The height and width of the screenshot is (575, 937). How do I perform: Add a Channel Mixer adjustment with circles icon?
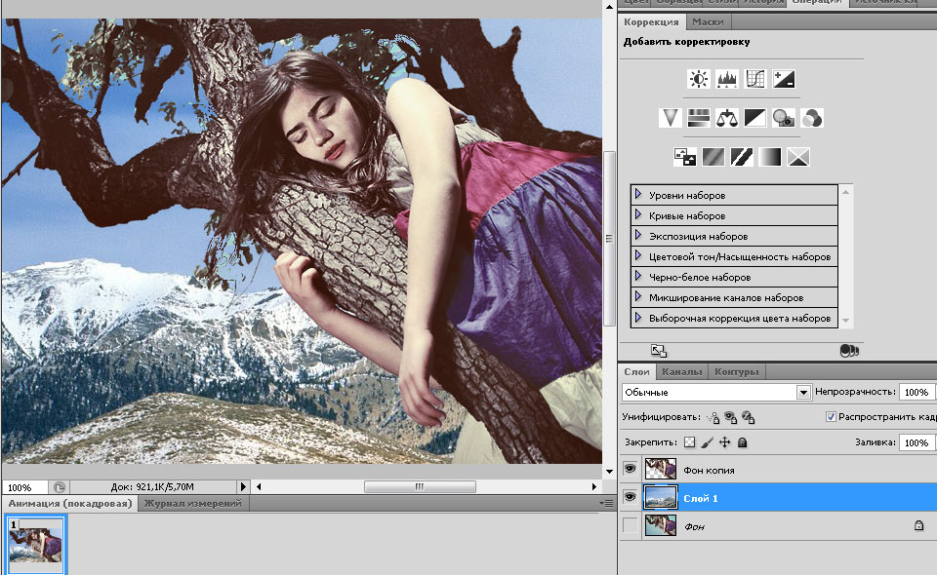pyautogui.click(x=811, y=118)
